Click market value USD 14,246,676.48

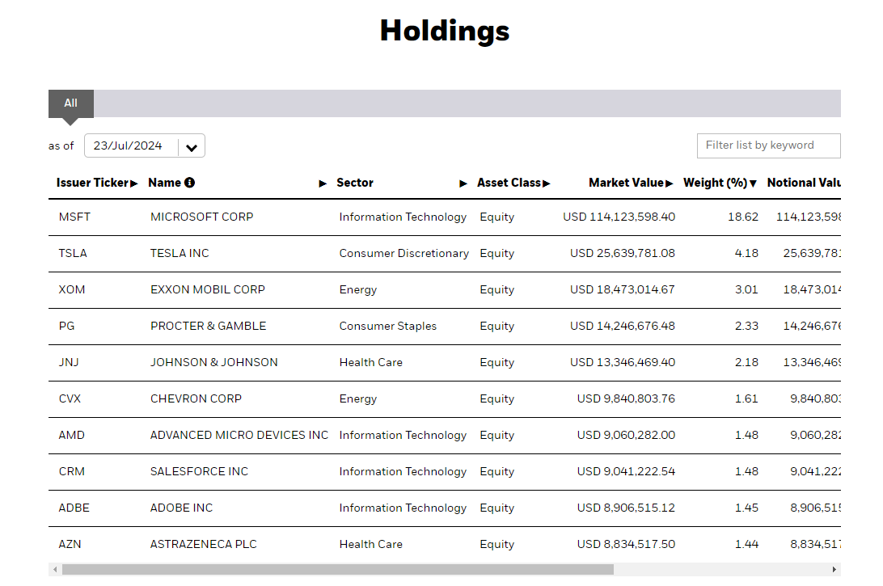pos(623,326)
